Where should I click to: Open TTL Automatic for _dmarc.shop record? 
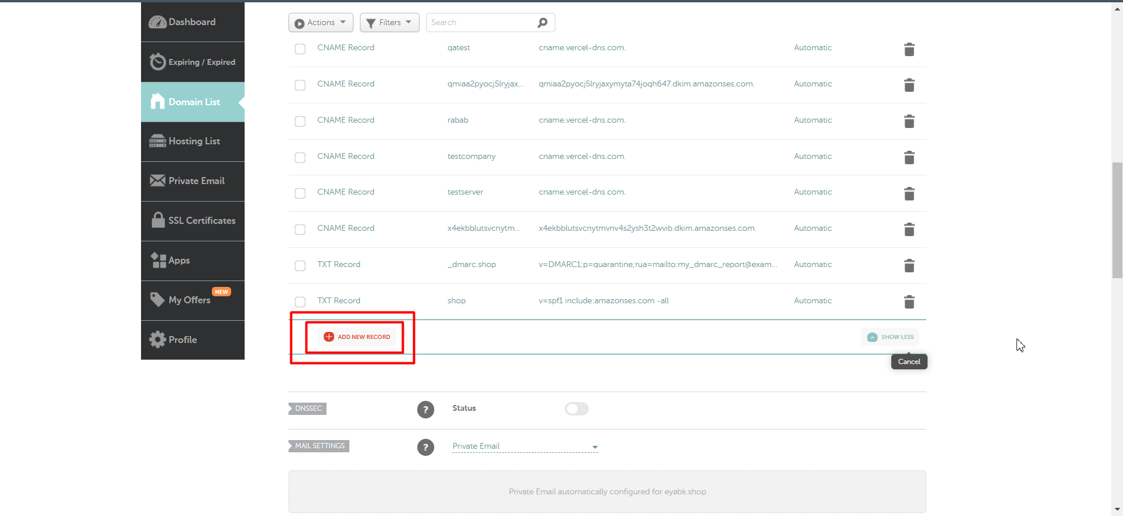813,265
